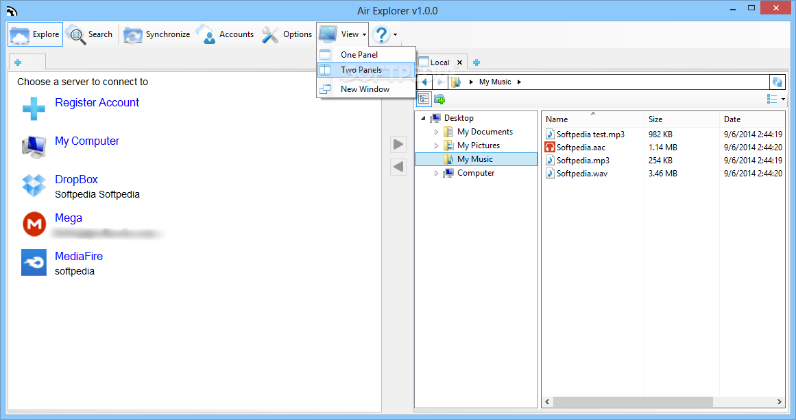
Task: Click the Air Explorer title bar icon
Action: (x=12, y=11)
